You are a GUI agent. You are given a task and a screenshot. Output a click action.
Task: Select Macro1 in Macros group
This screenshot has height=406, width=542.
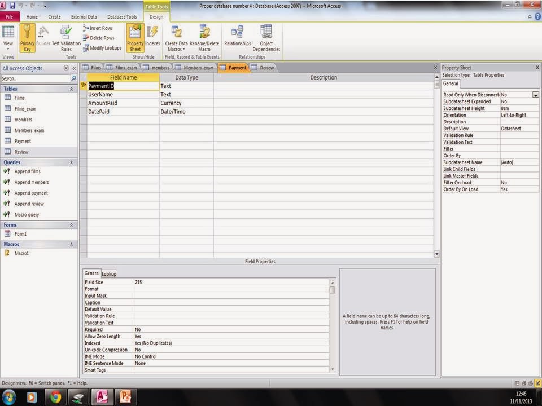point(21,253)
